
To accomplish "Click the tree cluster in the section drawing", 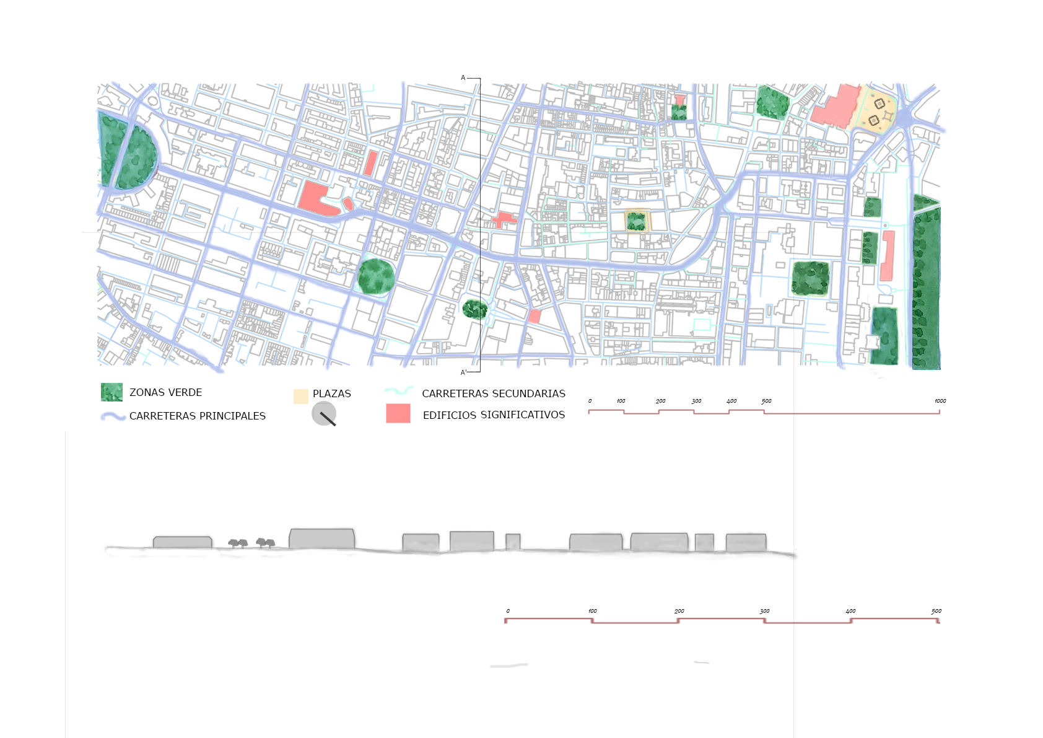I will click(x=251, y=543).
